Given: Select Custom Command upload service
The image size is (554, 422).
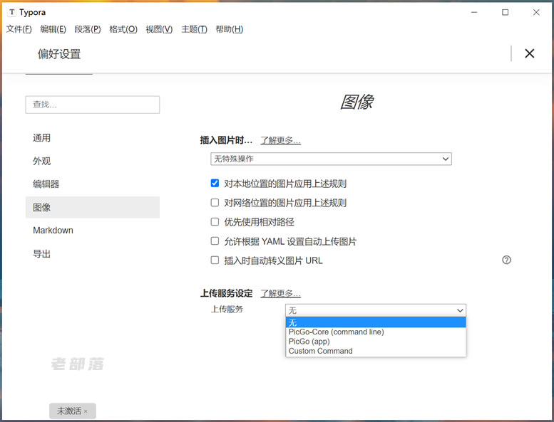Looking at the screenshot, I should [x=376, y=351].
